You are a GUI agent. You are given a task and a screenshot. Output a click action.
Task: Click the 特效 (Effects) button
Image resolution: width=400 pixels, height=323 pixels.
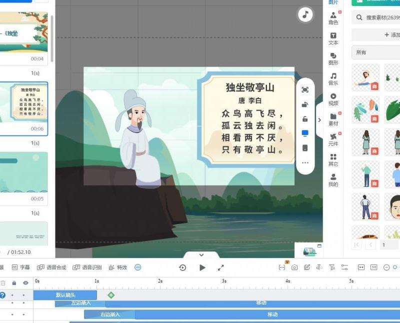click(118, 267)
